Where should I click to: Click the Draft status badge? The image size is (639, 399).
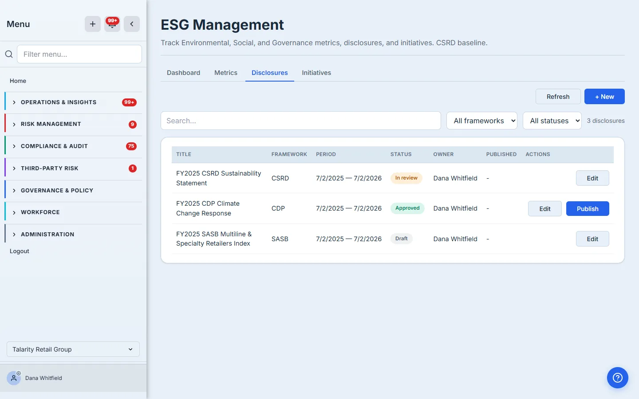point(402,239)
